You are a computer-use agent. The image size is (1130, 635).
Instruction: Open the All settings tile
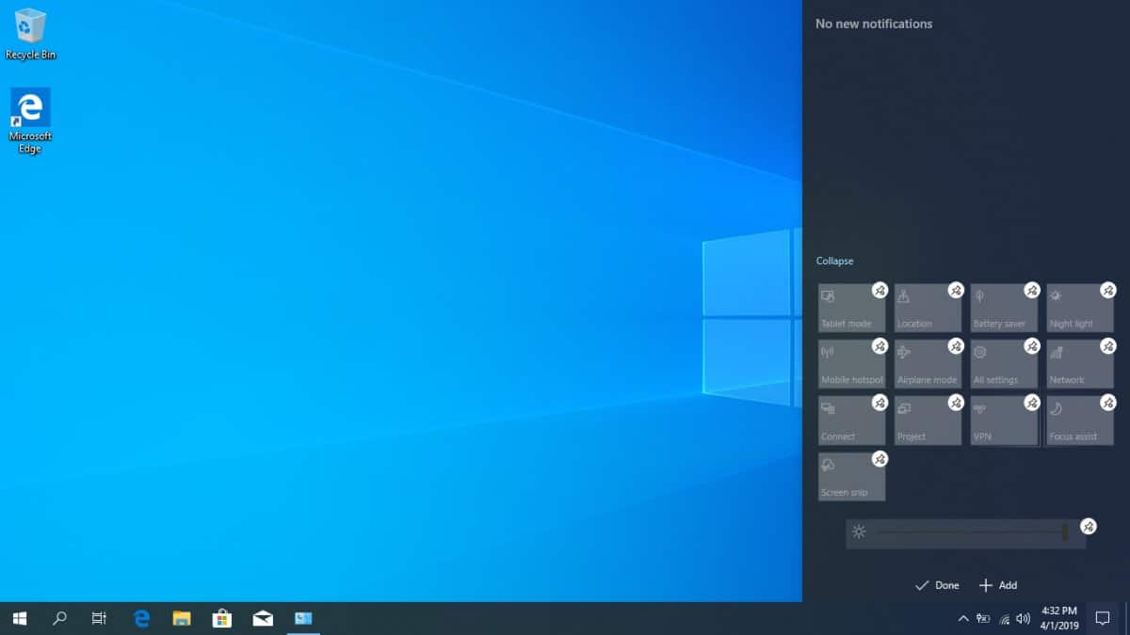coord(1004,364)
